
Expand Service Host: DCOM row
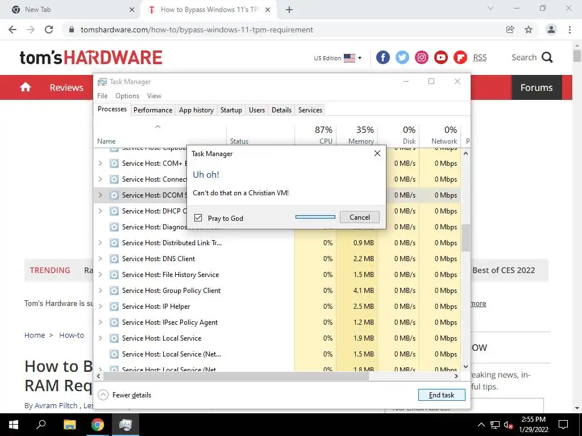pyautogui.click(x=100, y=195)
